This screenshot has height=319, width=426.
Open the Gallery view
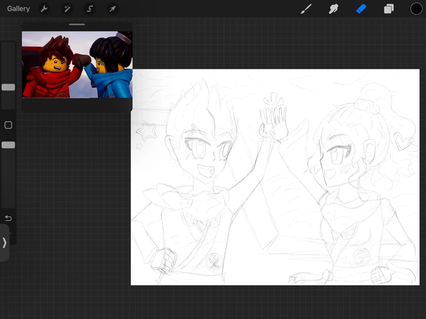click(18, 8)
